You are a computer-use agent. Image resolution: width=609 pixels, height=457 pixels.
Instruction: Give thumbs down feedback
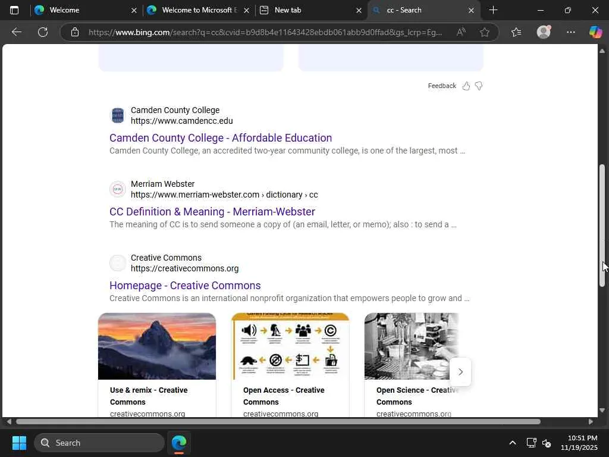pos(479,86)
